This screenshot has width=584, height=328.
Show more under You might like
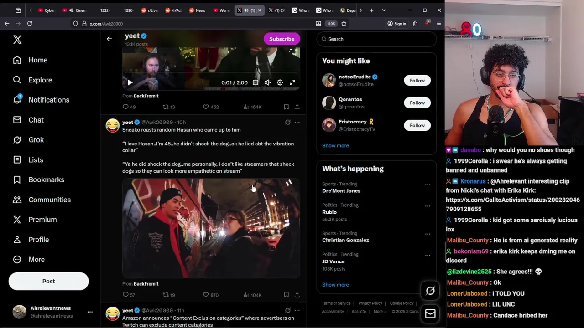pyautogui.click(x=335, y=145)
